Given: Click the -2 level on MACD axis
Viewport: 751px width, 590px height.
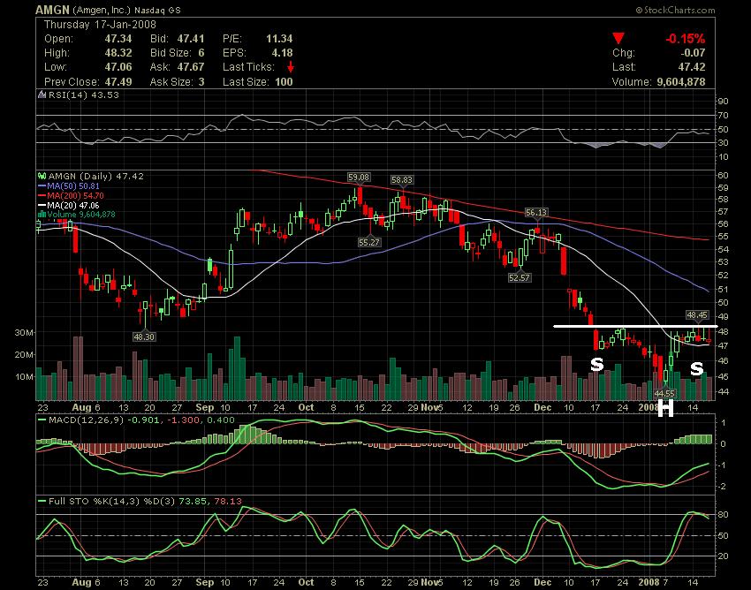Looking at the screenshot, I should (x=722, y=487).
